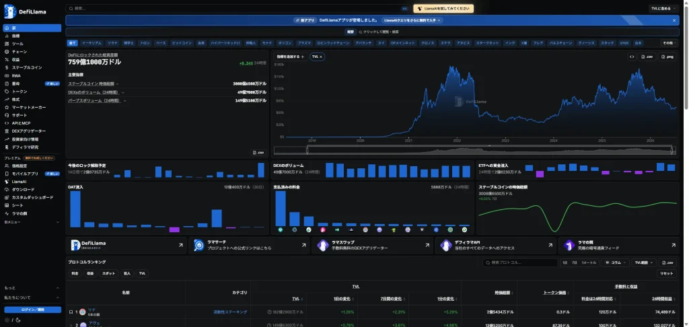Screen dimensions: 689x327
Task: Click 指標を追加する button above the chart
Action: coord(290,57)
